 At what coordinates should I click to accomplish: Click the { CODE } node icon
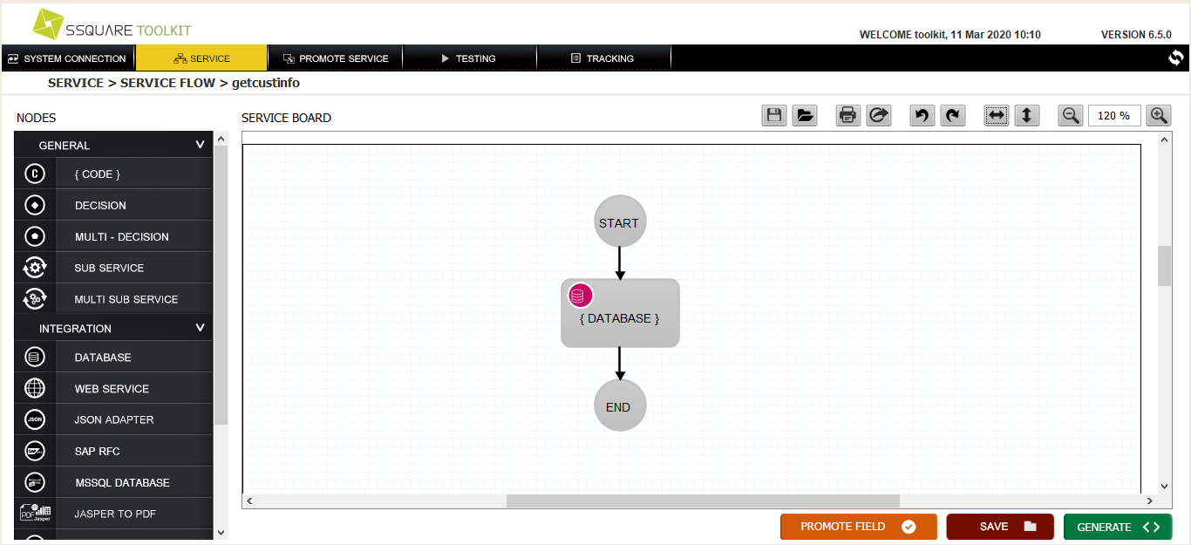[x=35, y=174]
